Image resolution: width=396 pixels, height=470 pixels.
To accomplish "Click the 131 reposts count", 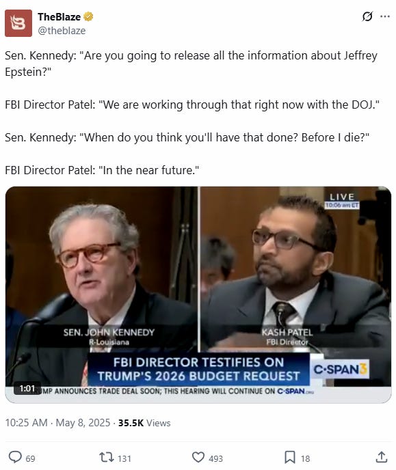I will pyautogui.click(x=124, y=458).
